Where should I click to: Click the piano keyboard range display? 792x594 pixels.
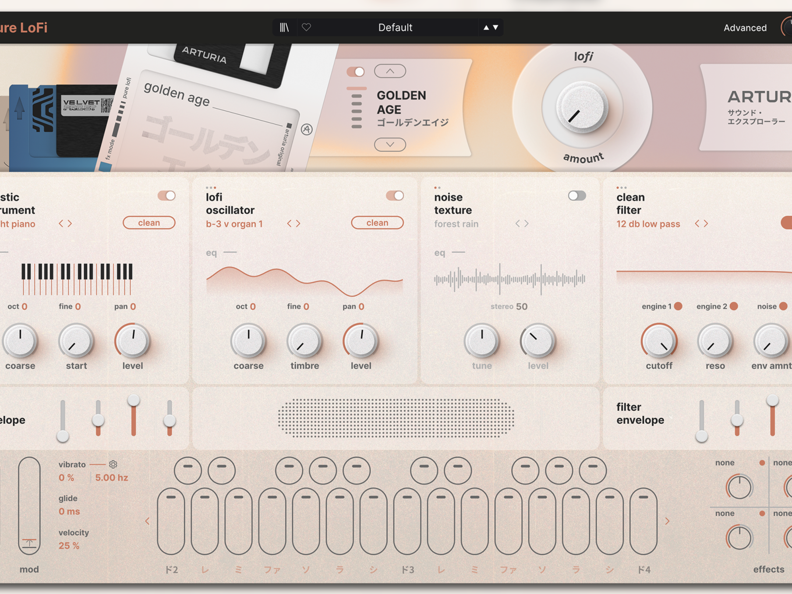(77, 279)
